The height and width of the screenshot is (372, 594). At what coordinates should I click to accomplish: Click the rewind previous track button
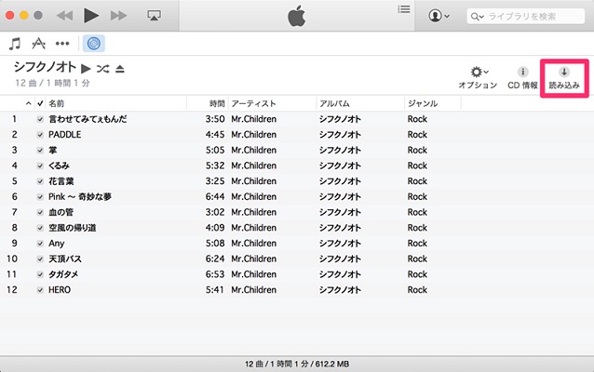point(65,16)
